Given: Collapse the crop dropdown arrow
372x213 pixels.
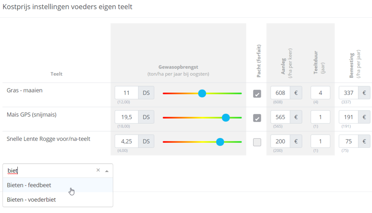Looking at the screenshot, I should 107,171.
